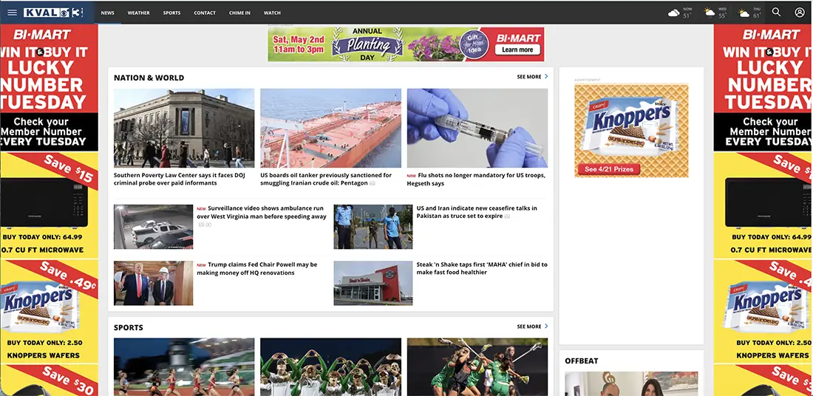The height and width of the screenshot is (396, 813).
Task: Click the WED 55° weather icon
Action: [x=709, y=13]
